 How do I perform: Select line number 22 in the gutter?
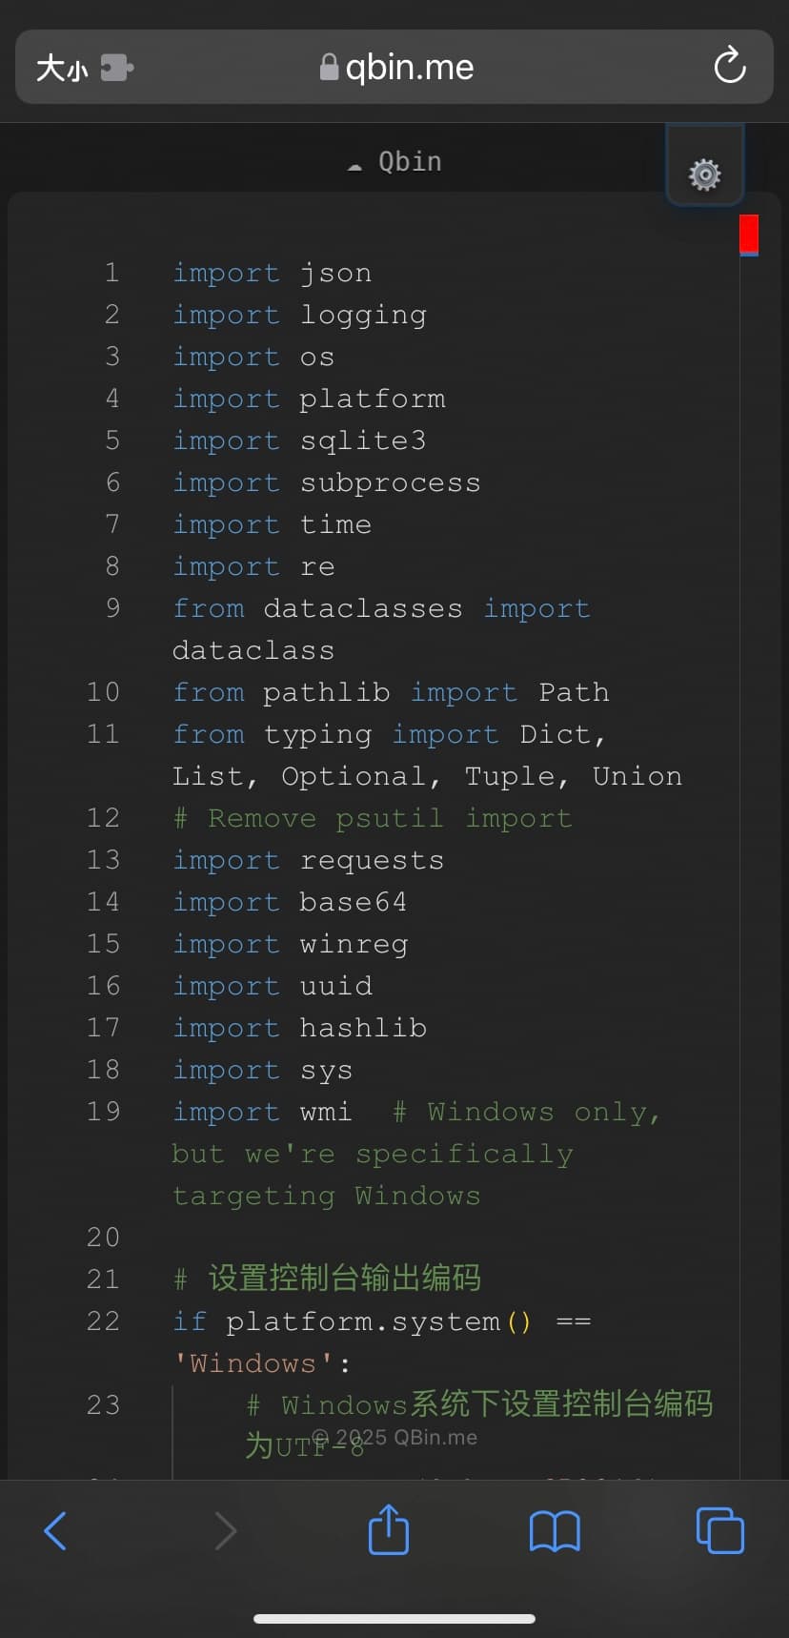pyautogui.click(x=103, y=1321)
